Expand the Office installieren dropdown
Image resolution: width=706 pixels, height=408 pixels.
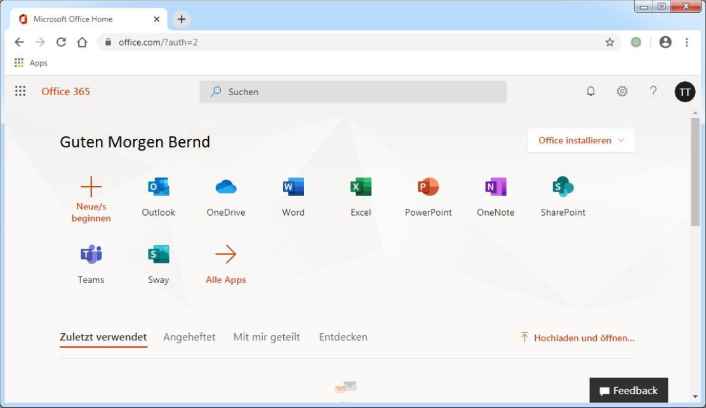[581, 140]
